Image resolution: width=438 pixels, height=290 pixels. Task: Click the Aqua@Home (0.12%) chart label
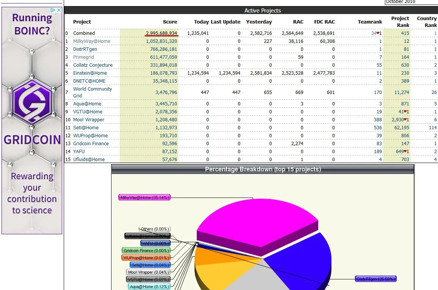(149, 287)
